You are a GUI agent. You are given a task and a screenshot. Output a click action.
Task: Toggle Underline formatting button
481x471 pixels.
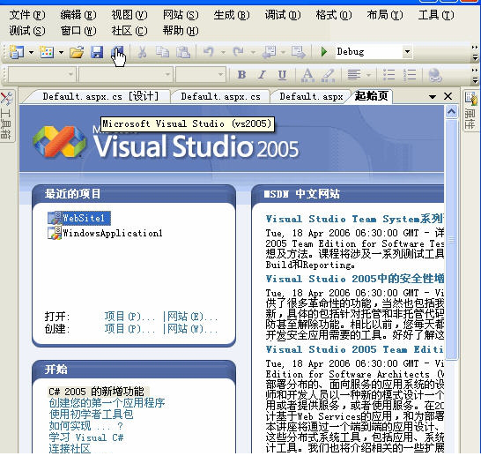click(282, 75)
